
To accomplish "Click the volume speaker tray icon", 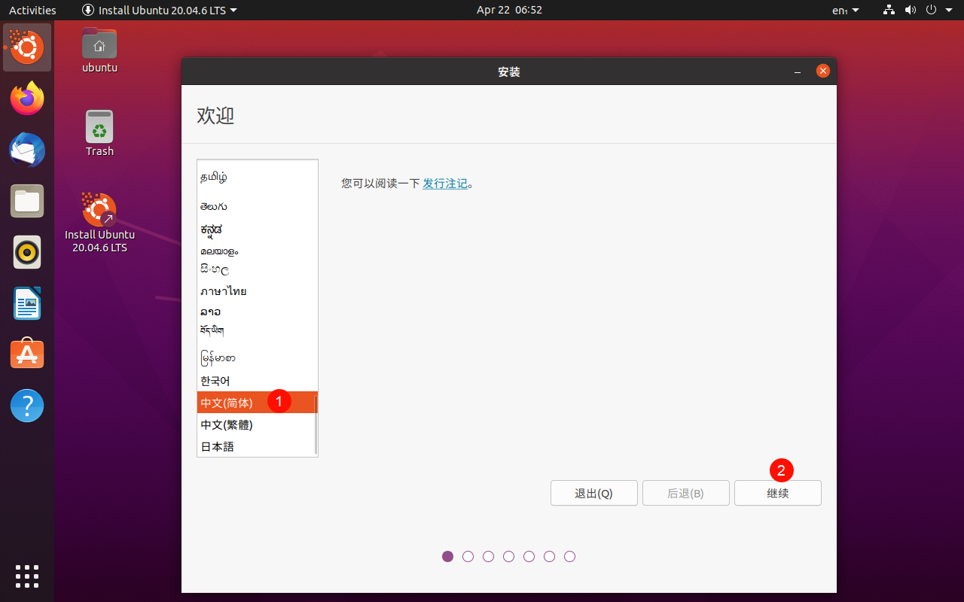I will (910, 10).
